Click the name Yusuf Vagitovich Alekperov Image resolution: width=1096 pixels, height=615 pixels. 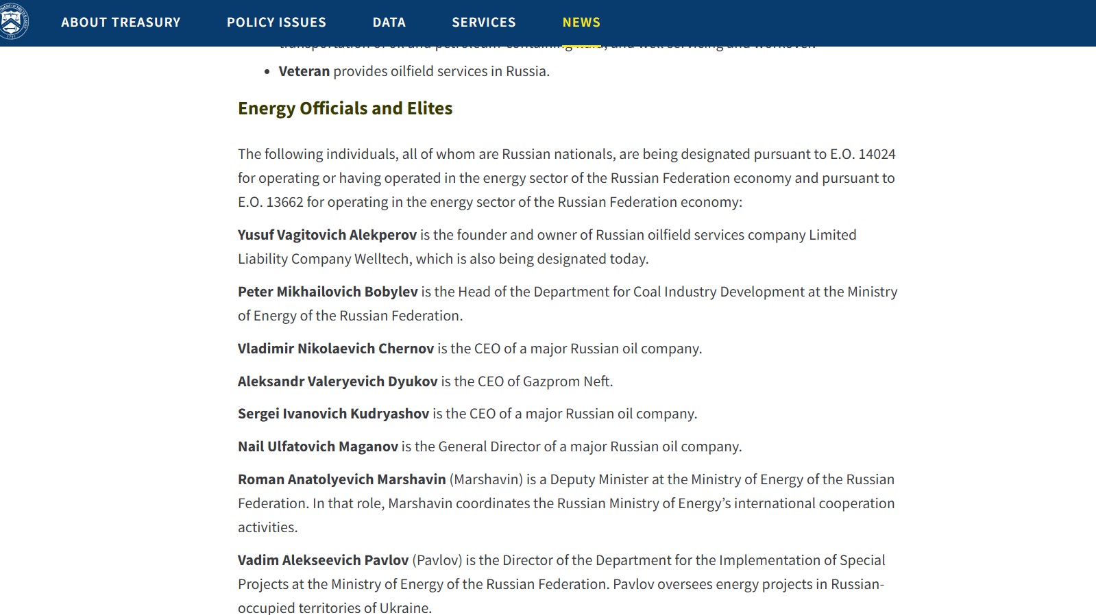pos(327,235)
